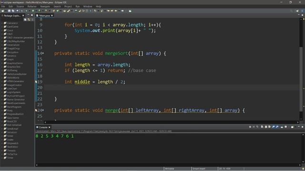The width and height of the screenshot is (305, 171).
Task: Click the green Run button in toolbar
Action: tap(33, 11)
